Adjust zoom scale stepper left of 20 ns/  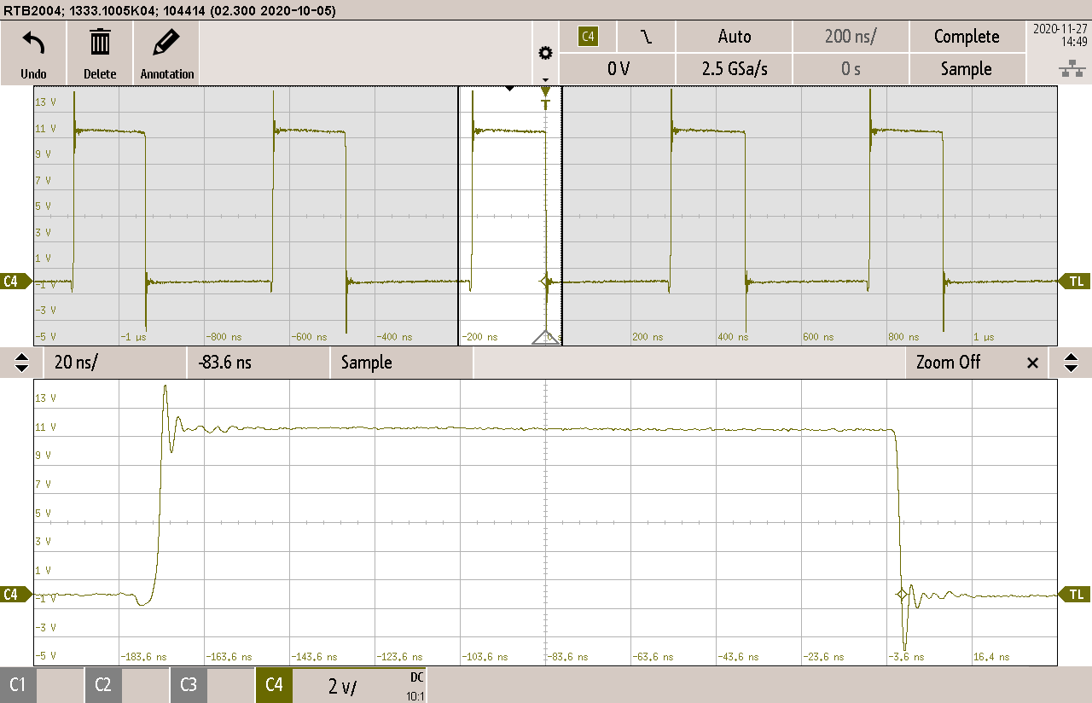pyautogui.click(x=22, y=363)
